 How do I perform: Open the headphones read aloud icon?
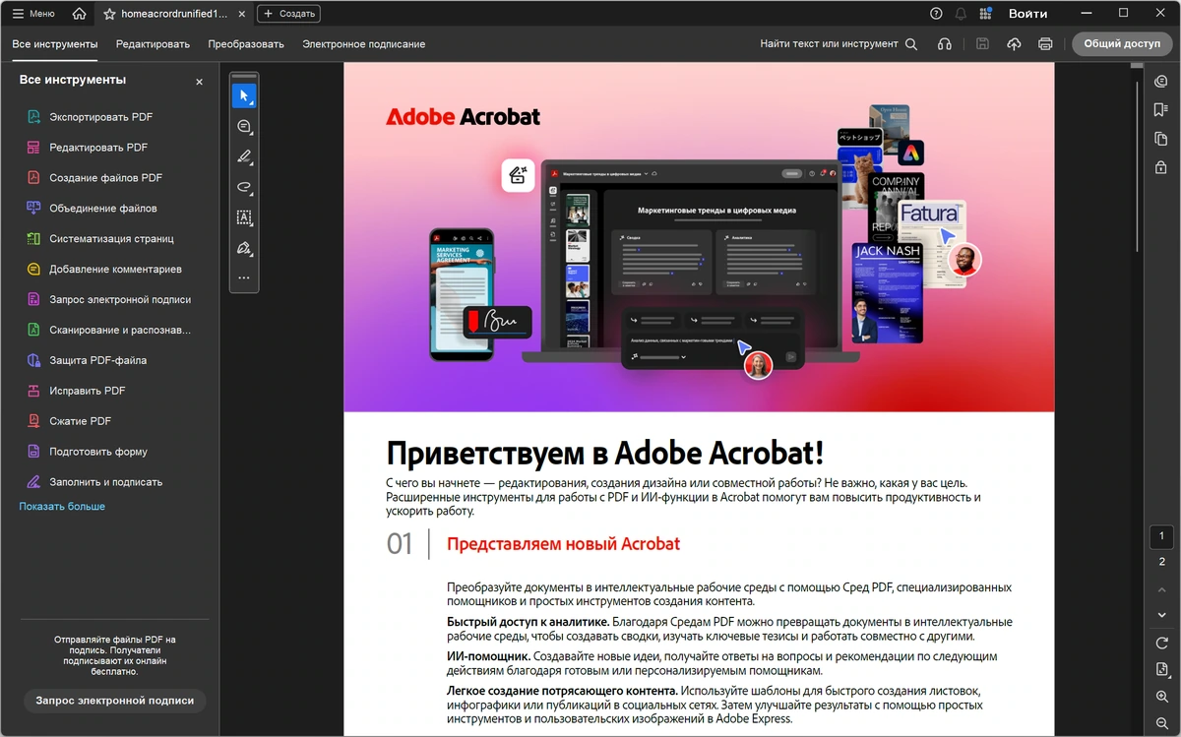[x=944, y=44]
